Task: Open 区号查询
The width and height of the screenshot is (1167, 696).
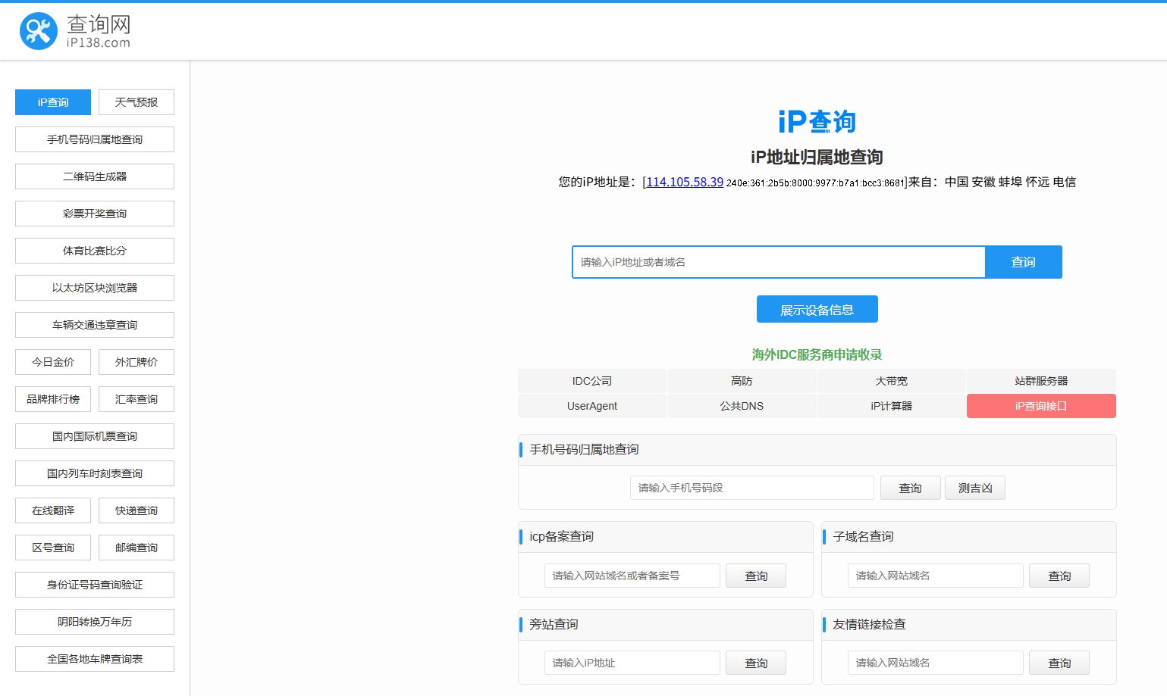Action: 53,548
